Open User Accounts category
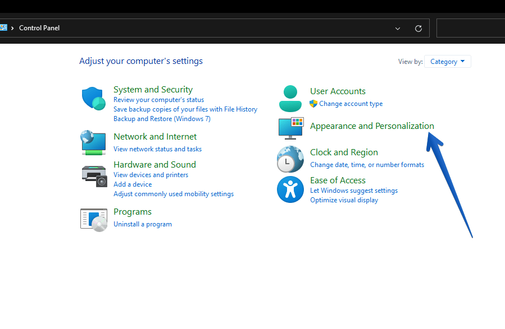Image resolution: width=505 pixels, height=329 pixels. click(x=338, y=91)
